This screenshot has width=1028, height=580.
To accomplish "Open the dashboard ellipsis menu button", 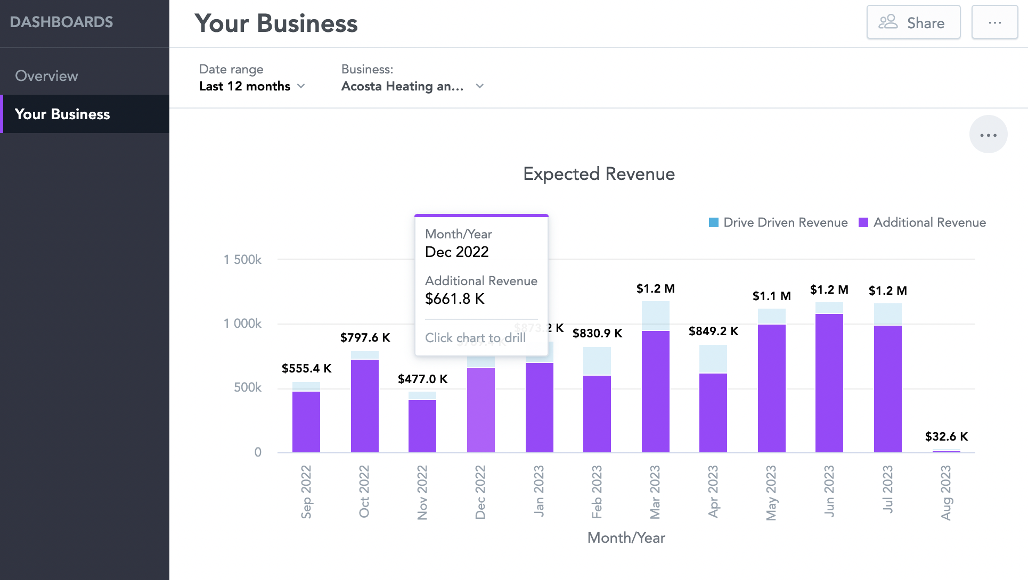I will [994, 22].
